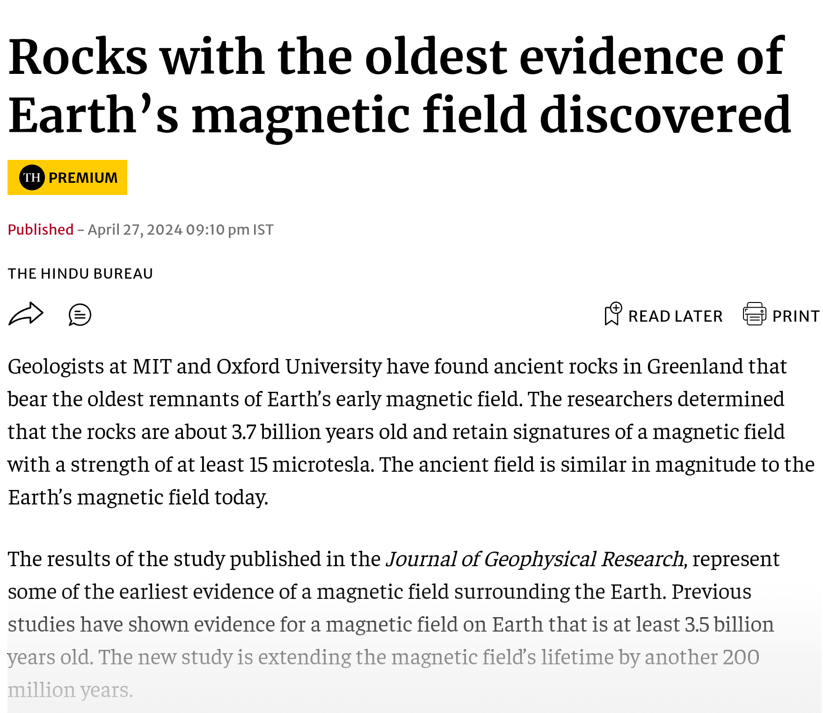Click the text '3.7 billion years old'
This screenshot has height=713, width=823.
[x=320, y=432]
